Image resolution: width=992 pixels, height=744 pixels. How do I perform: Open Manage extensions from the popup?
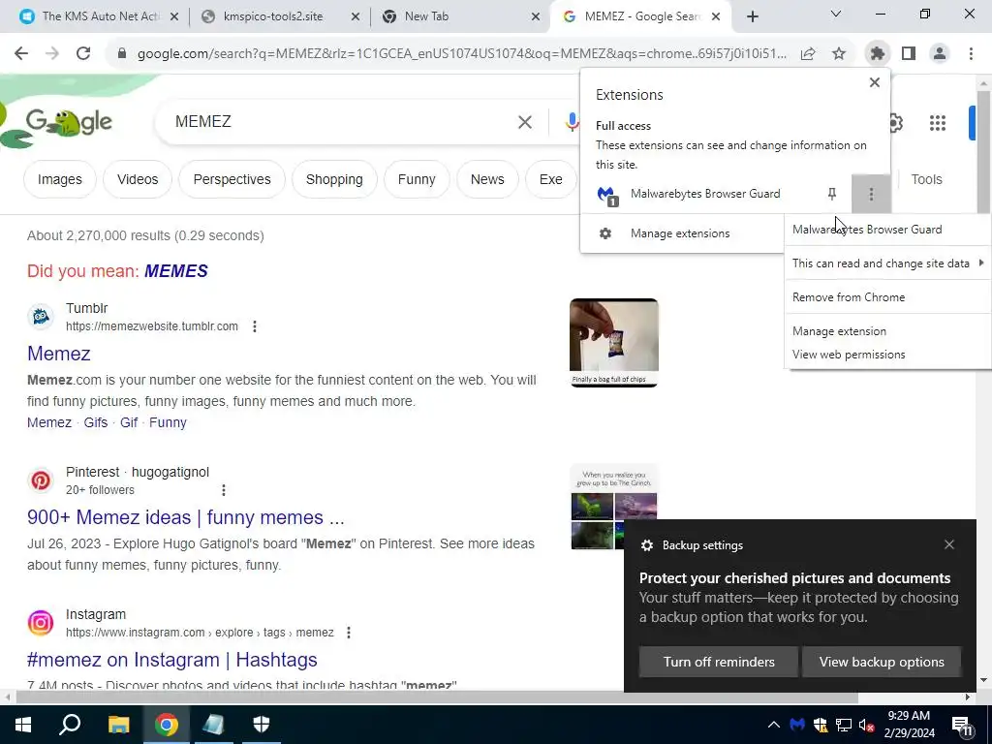point(680,233)
